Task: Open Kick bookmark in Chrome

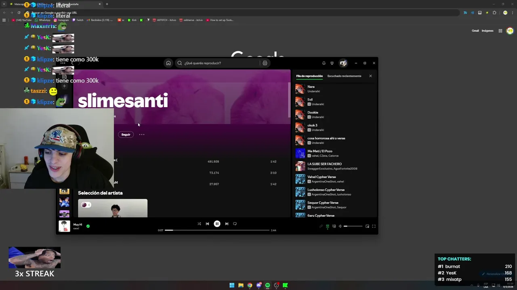Action: tap(132, 20)
